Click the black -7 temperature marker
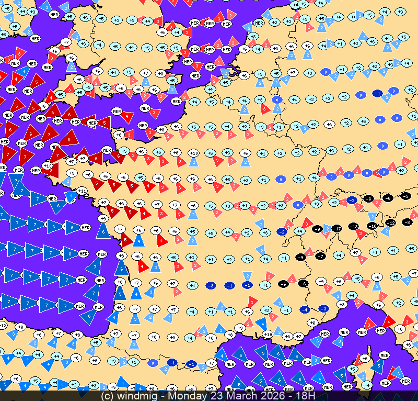 pos(320,256)
